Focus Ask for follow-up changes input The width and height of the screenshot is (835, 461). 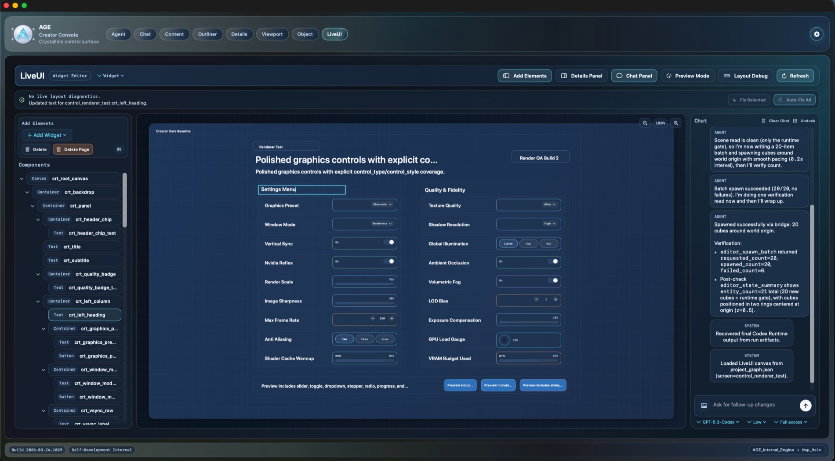tap(752, 405)
